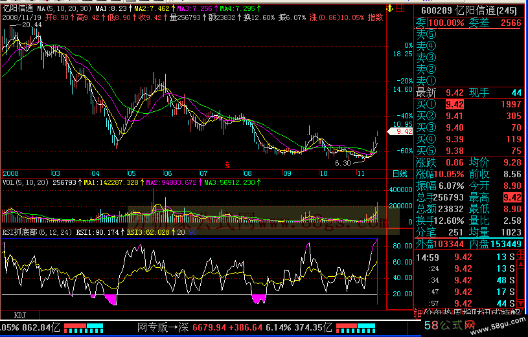Open the KDJ indicator tab

[20, 315]
